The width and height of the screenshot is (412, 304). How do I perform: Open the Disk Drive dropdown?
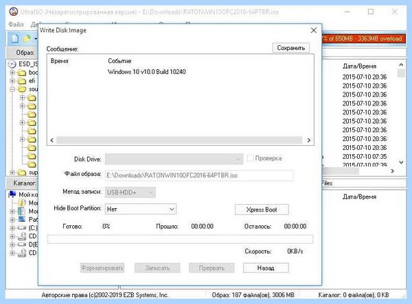point(174,159)
